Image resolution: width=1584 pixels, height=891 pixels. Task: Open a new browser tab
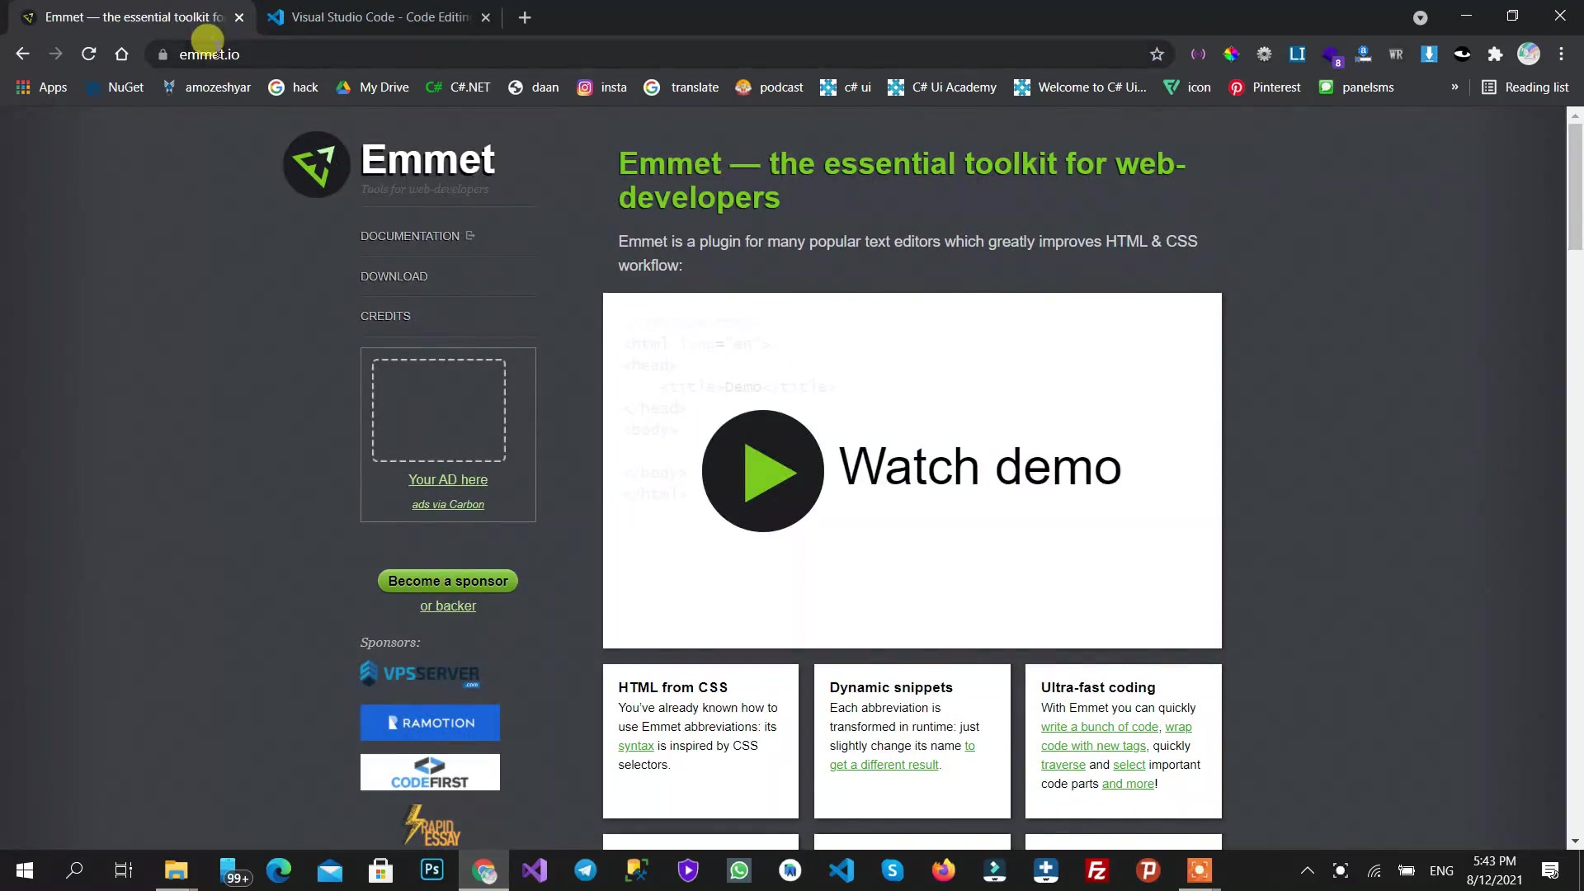525,17
